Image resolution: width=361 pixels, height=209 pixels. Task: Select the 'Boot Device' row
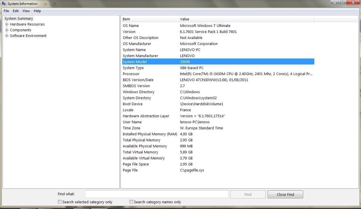pyautogui.click(x=218, y=104)
